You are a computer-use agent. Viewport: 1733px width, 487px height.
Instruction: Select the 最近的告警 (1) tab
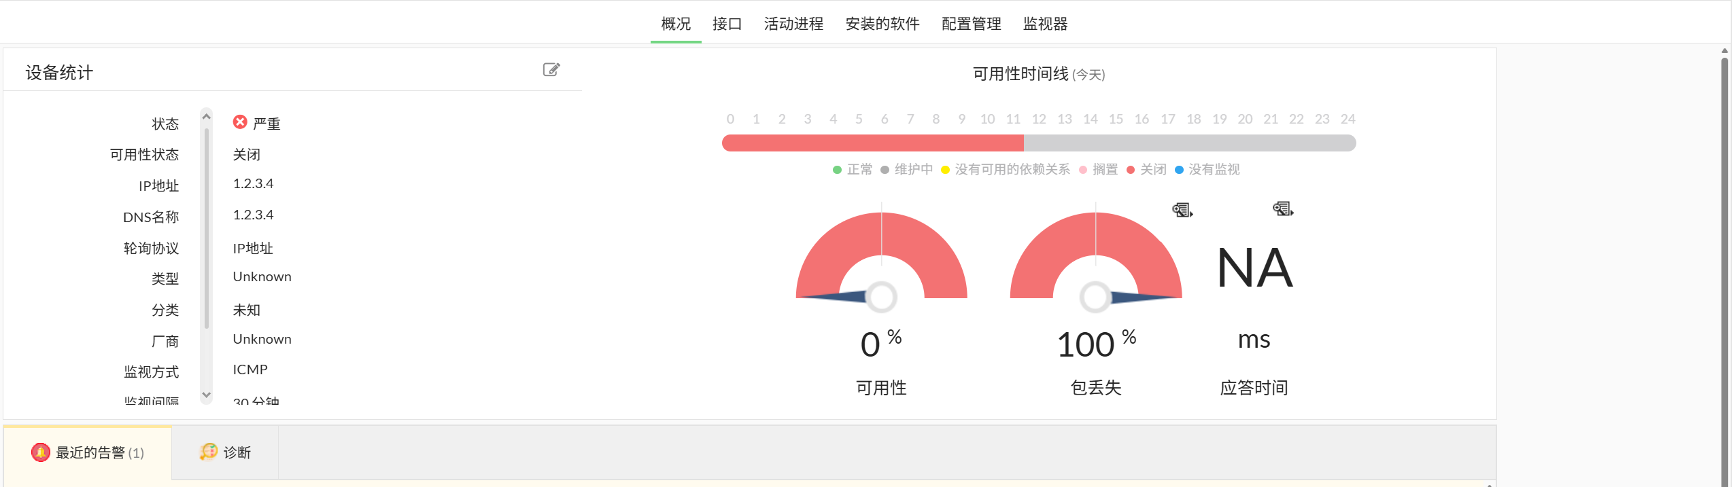(88, 453)
